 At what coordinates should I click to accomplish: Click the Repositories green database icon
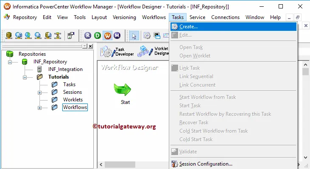click(x=10, y=54)
